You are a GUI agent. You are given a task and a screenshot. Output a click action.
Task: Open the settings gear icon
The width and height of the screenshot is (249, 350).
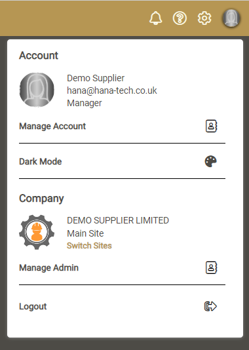point(204,18)
